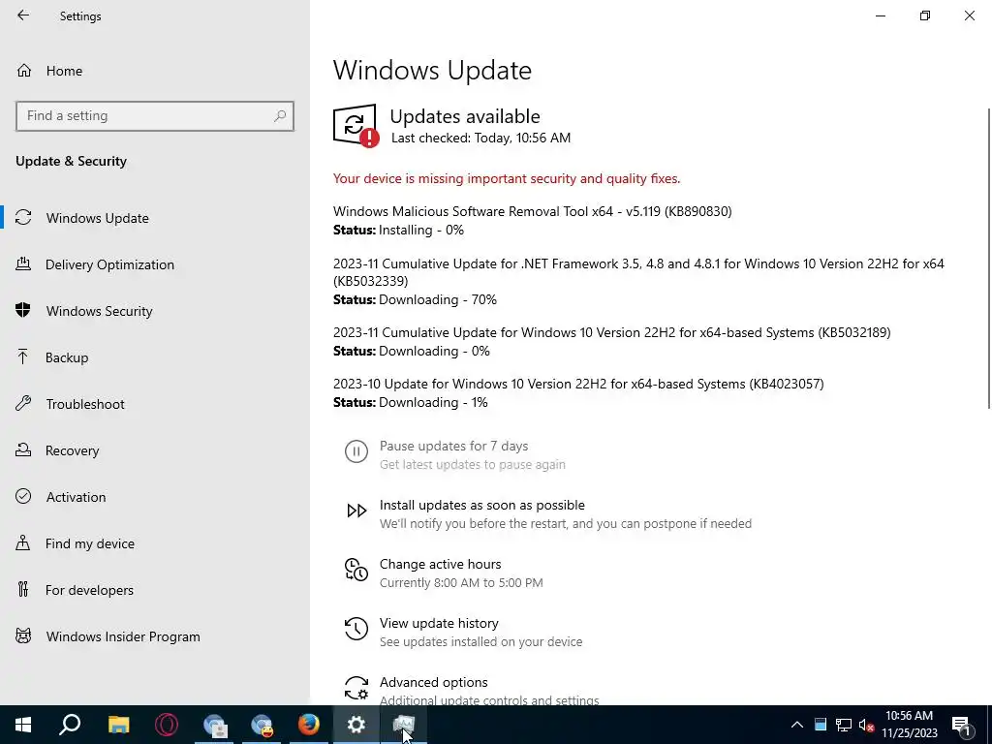Open the Home settings page
The image size is (992, 744).
point(64,71)
